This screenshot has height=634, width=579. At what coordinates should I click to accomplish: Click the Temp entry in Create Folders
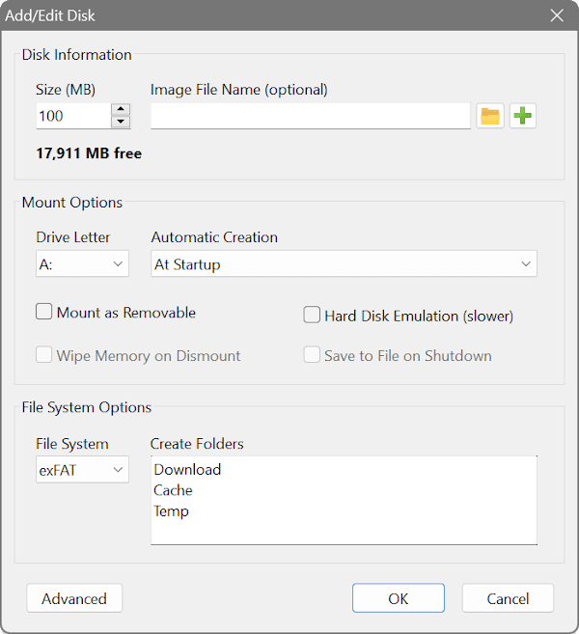171,511
